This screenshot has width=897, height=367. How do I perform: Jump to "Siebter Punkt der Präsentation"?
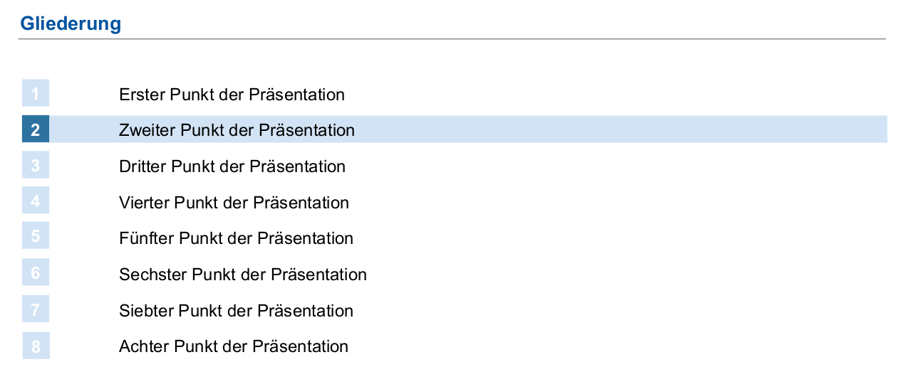(x=236, y=311)
